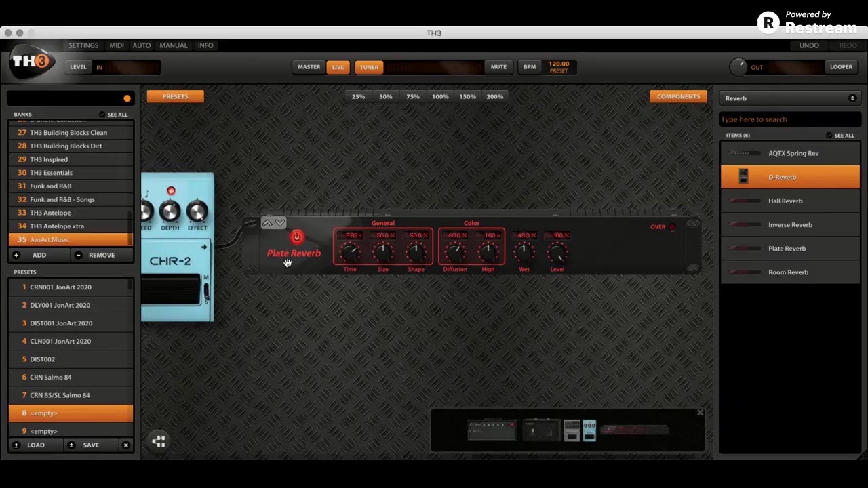Click the LEVEL button in top bar
868x488 pixels.
tap(78, 67)
